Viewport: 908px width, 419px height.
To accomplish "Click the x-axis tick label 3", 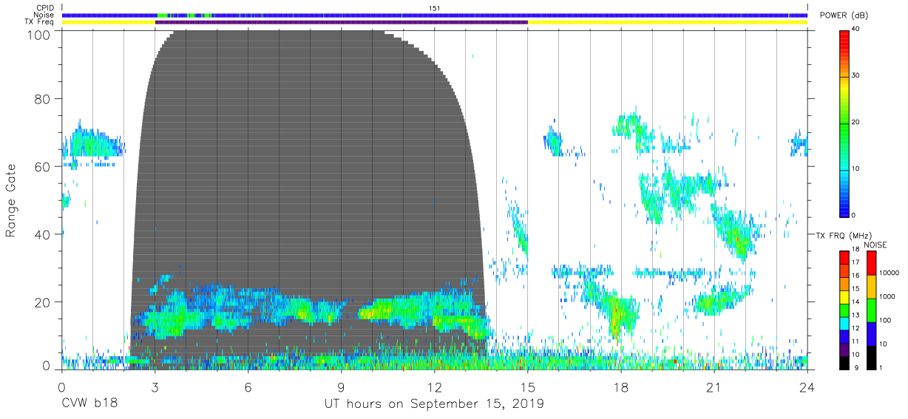I will click(x=155, y=386).
